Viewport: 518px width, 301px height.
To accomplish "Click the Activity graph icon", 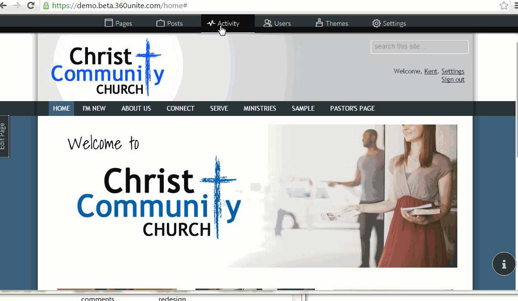I will (x=212, y=22).
